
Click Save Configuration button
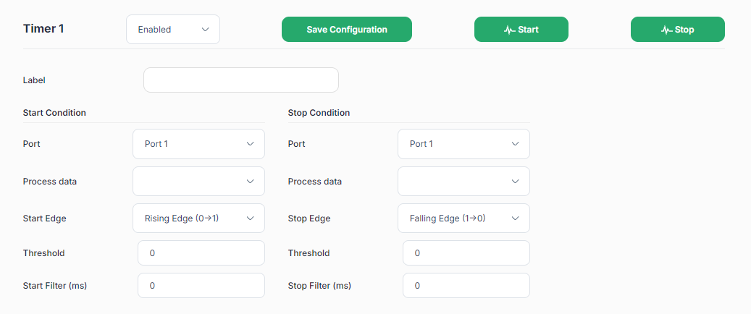click(347, 29)
